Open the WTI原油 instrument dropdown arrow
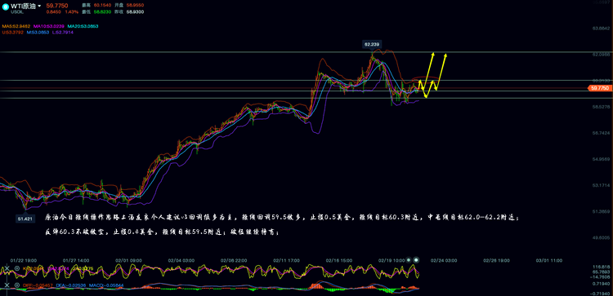The width and height of the screenshot is (613, 296). [39, 6]
